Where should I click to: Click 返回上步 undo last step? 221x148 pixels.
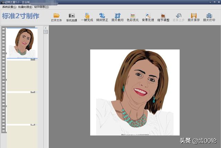coord(179,15)
